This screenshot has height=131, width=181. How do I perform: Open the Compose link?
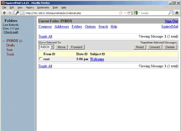pos(45,27)
